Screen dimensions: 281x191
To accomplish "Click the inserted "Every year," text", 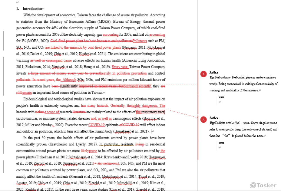I will pos(120,67).
